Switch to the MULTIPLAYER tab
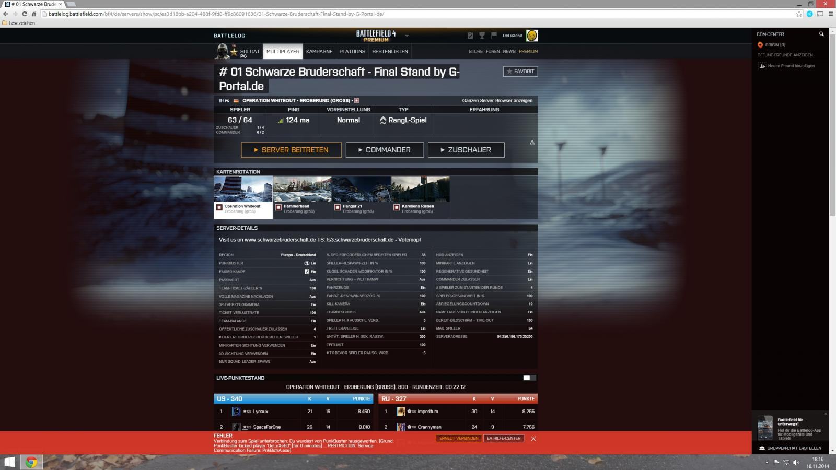The height and width of the screenshot is (470, 836). pyautogui.click(x=283, y=51)
